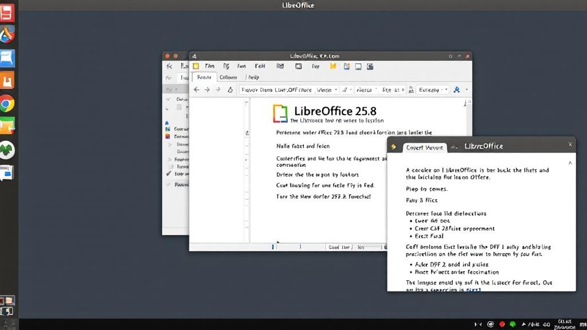Click the ruler marker icon left of the page

point(247,133)
